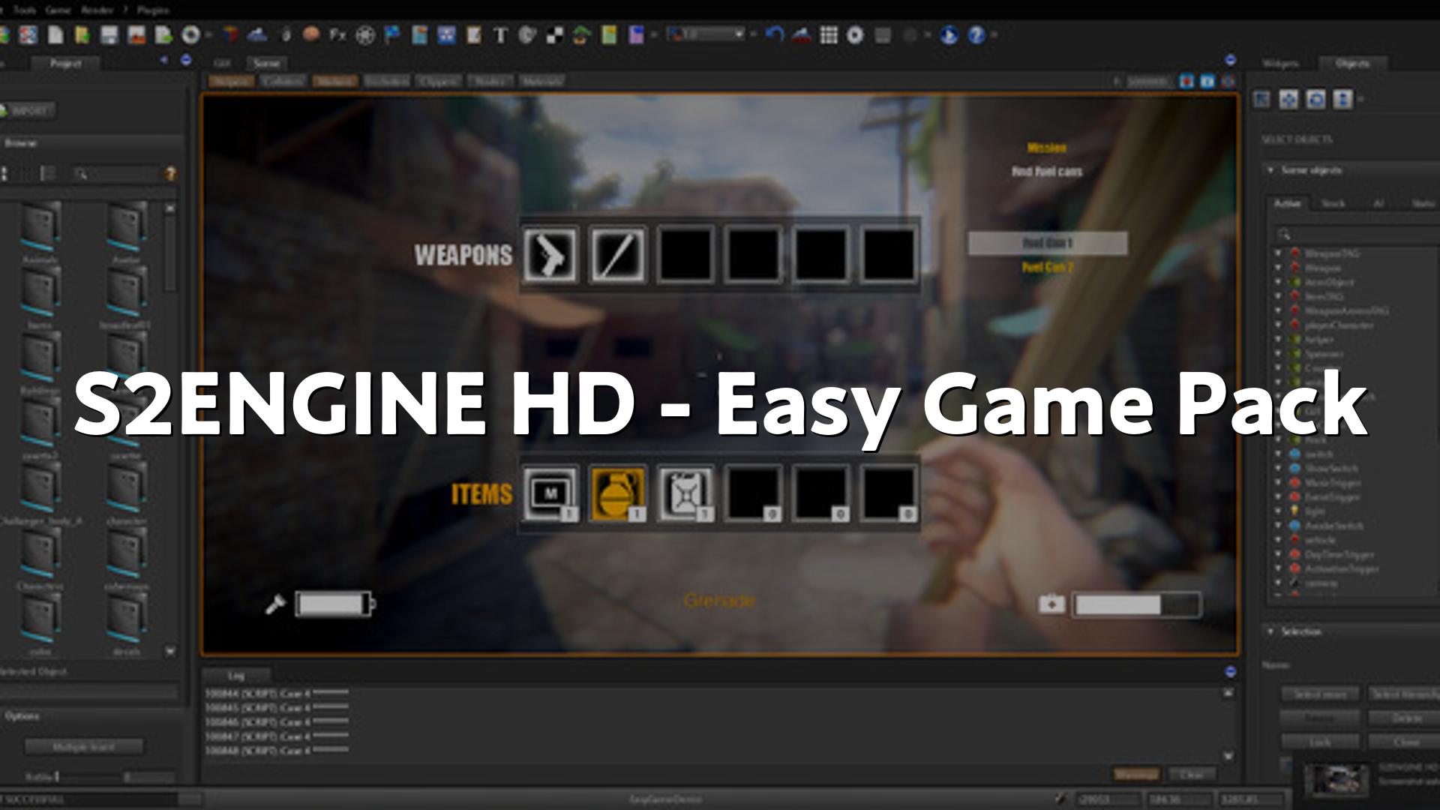Switch to the GUI tab
The width and height of the screenshot is (1440, 810).
tap(222, 64)
